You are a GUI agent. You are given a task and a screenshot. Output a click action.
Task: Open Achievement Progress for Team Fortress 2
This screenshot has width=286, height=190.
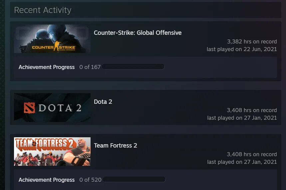(47, 180)
